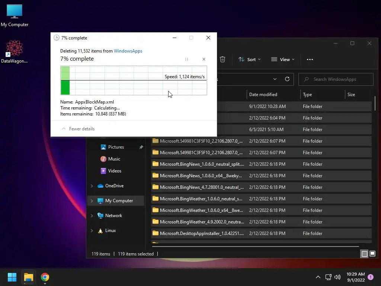Open the notification badge showing 1

[371, 277]
